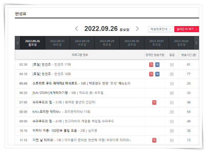Click rating icon in 04:10 빈센조 18화 row
The height and width of the screenshot is (153, 207).
click(x=172, y=74)
